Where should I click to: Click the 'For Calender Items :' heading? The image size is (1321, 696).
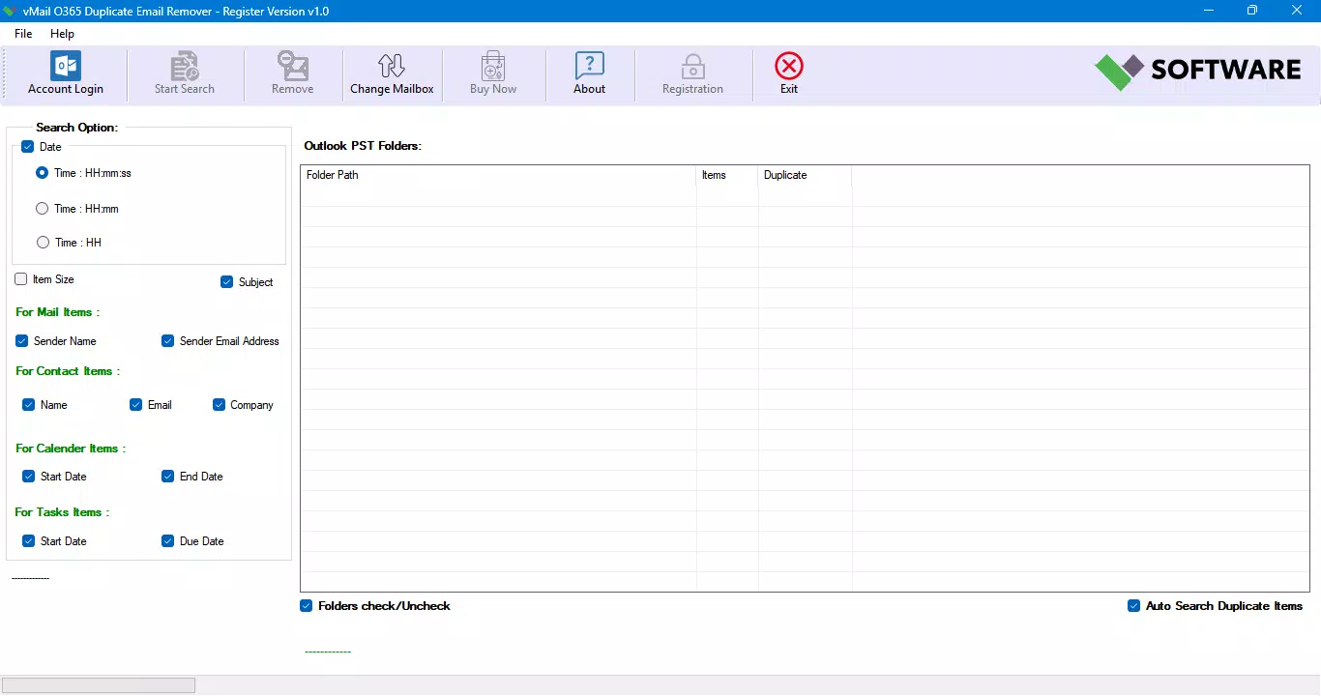(71, 449)
